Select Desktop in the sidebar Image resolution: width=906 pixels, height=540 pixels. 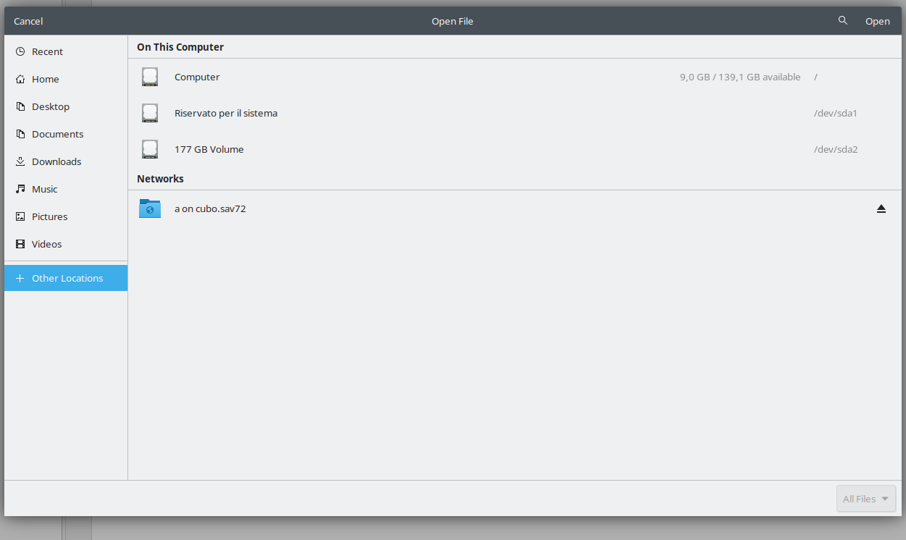tap(51, 106)
